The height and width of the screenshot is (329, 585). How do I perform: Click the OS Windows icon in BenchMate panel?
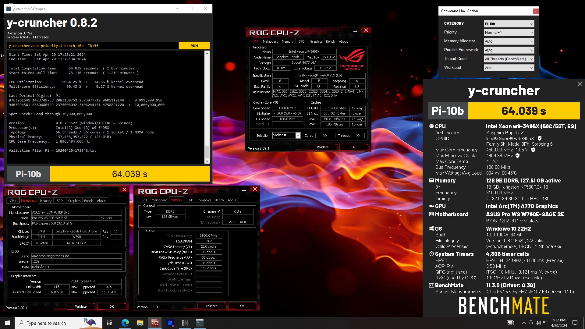(431, 228)
